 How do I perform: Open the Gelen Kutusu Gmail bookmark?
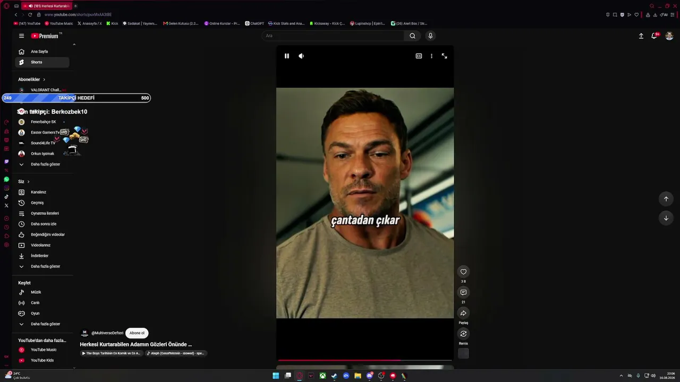pyautogui.click(x=181, y=23)
